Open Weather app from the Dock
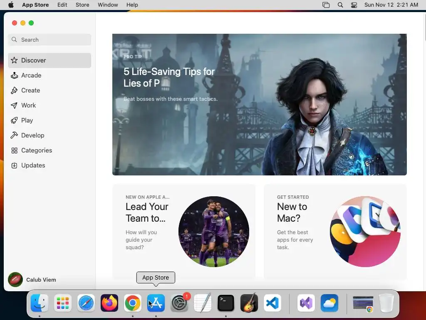The image size is (426, 320). tap(329, 303)
